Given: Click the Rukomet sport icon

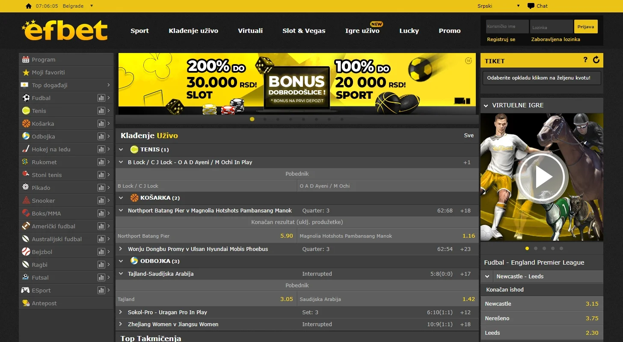Looking at the screenshot, I should [x=26, y=162].
